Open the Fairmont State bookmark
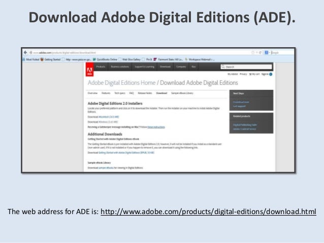This screenshot has height=243, width=324. 168,59
